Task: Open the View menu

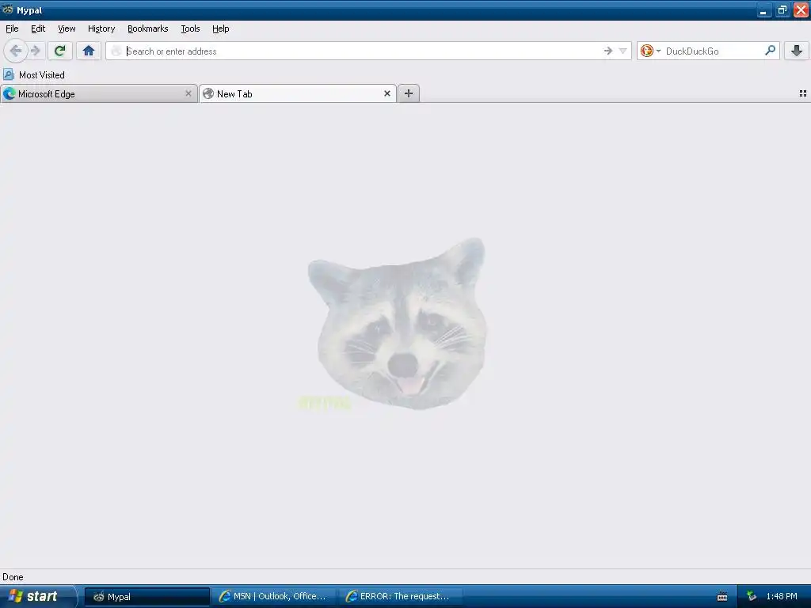Action: [67, 28]
